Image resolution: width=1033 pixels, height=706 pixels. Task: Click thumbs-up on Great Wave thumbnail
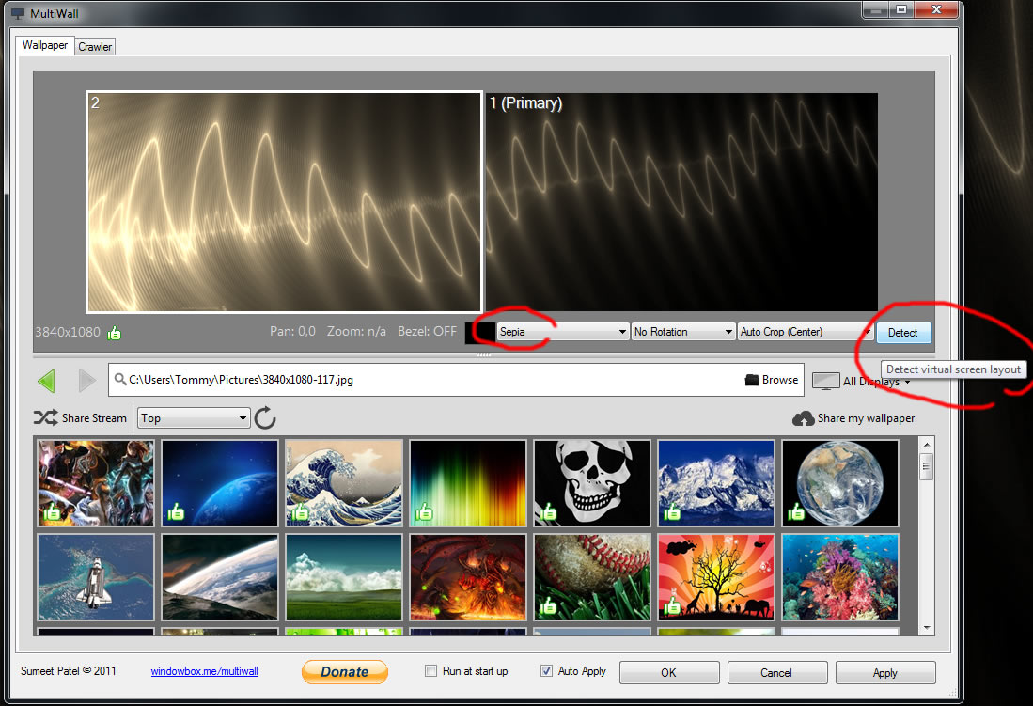300,511
